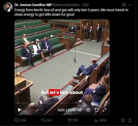Expand video to fullscreen
The width and height of the screenshot is (138, 126).
[x=104, y=110]
